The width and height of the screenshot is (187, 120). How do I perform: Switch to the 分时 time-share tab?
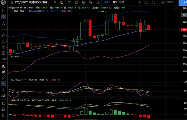(x=122, y=2)
